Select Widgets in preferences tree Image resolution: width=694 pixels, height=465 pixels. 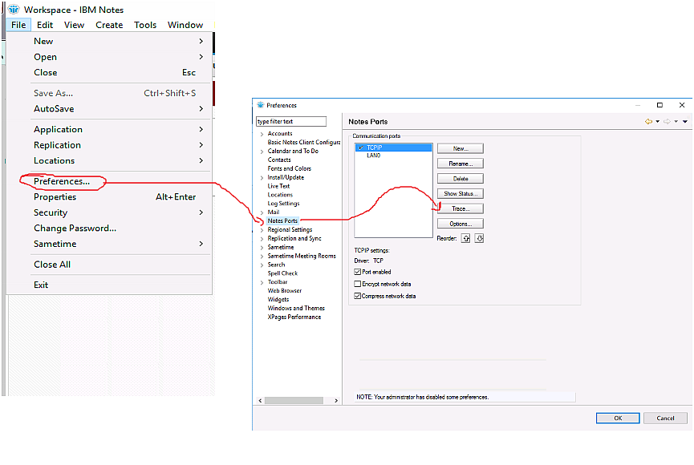[278, 300]
